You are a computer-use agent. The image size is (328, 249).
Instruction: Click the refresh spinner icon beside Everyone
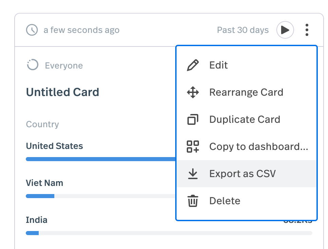(32, 65)
